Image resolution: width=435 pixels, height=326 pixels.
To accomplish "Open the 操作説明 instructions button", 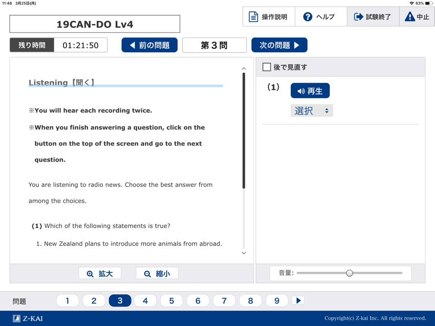I will (x=268, y=16).
